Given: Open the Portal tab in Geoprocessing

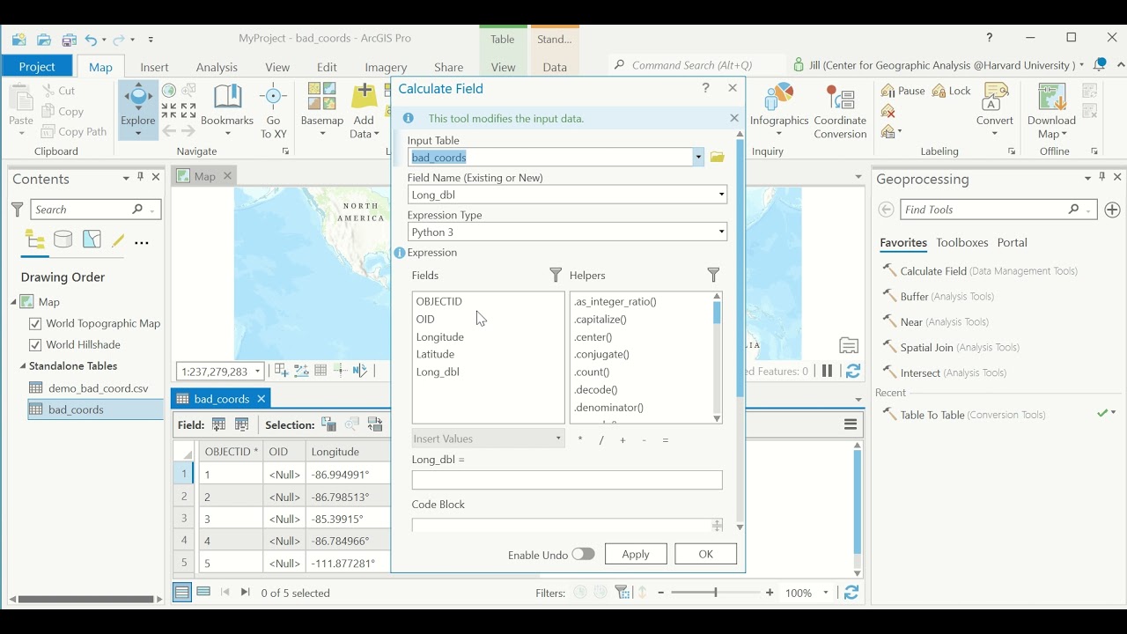Looking at the screenshot, I should [x=1012, y=242].
